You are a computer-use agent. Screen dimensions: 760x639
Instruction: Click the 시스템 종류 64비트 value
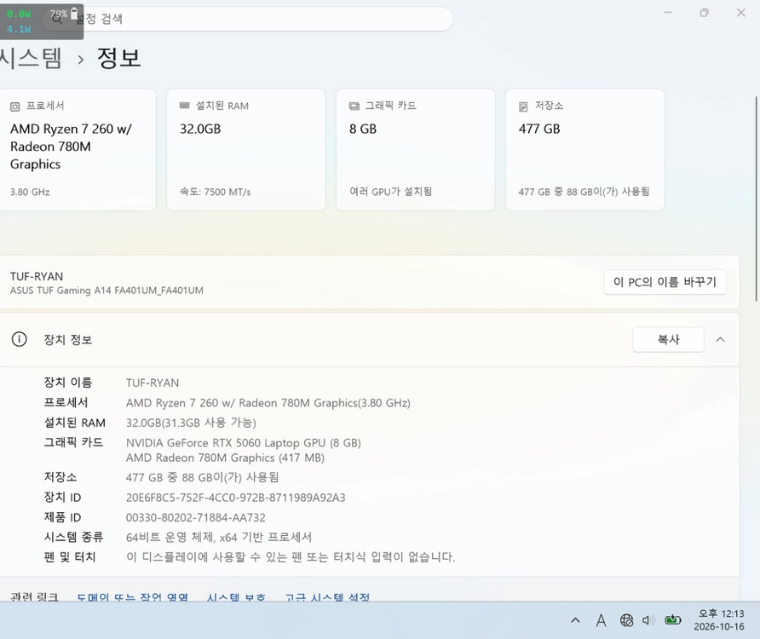click(x=219, y=538)
